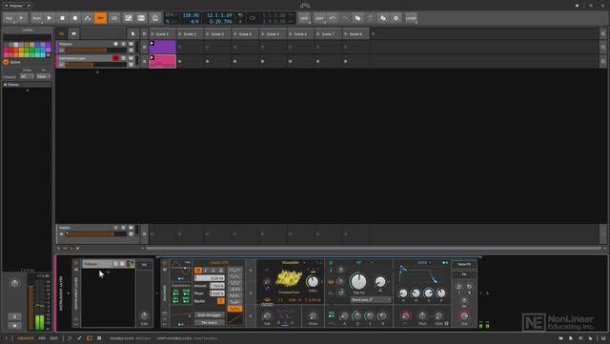610x344 pixels.
Task: Click the 128.00 tempo field
Action: [x=191, y=15]
